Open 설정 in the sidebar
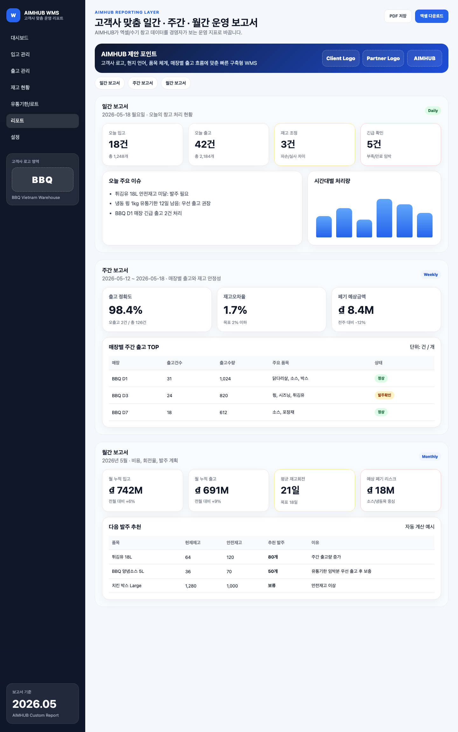This screenshot has height=732, width=458. point(43,137)
